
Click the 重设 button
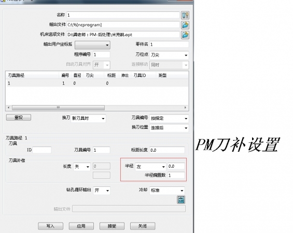tap(19, 118)
